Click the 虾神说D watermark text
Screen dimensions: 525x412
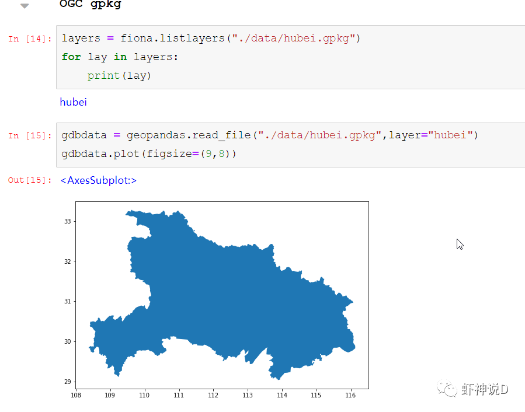point(485,389)
